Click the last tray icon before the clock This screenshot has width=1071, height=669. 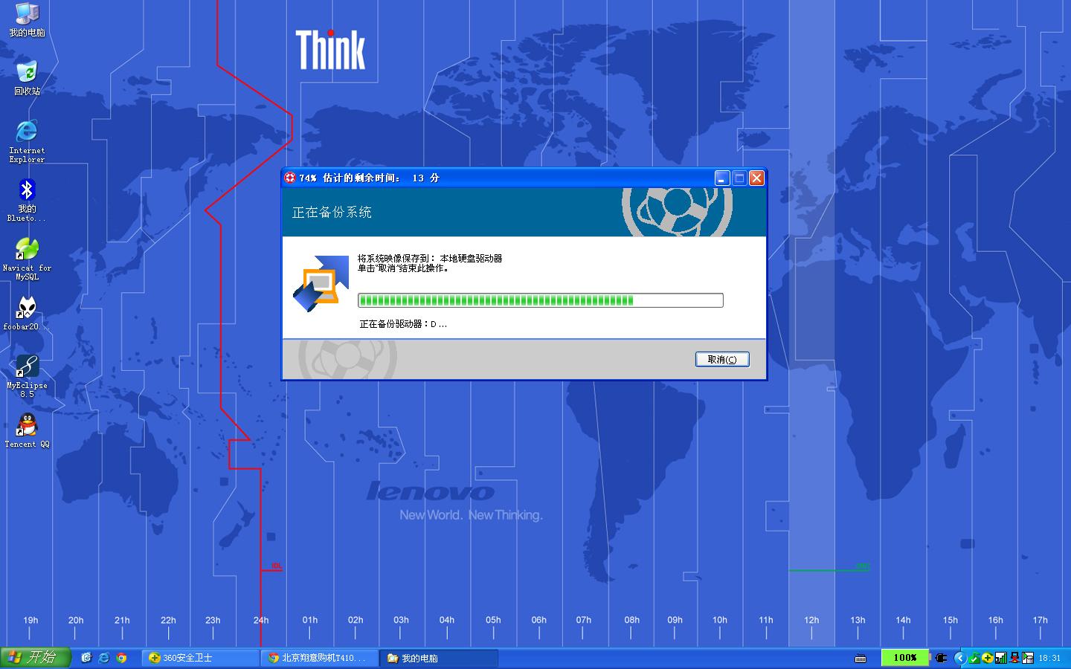[1027, 658]
